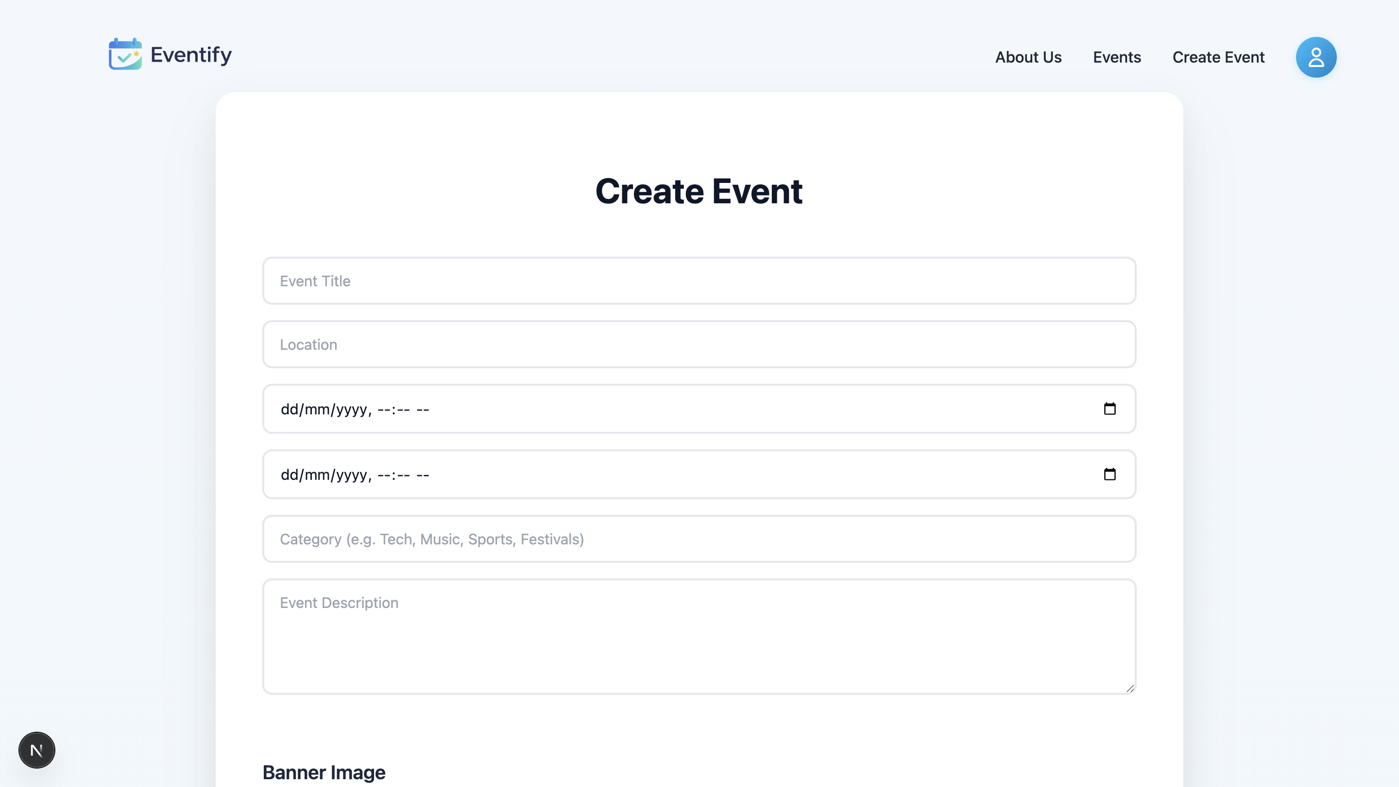Click the Next.js dev tools indicator
Screen dimensions: 1399x787
[36, 750]
